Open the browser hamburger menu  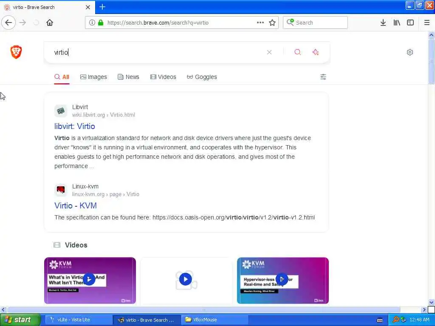pyautogui.click(x=427, y=22)
